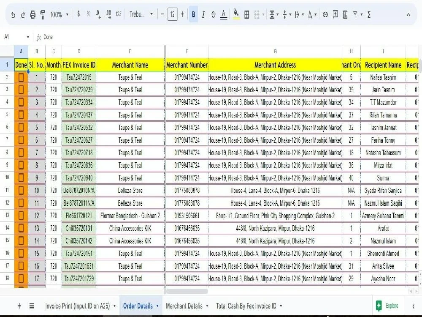Select recipient cell Natasha Tabassum
Image resolution: width=422 pixels, height=317 pixels.
pyautogui.click(x=383, y=153)
